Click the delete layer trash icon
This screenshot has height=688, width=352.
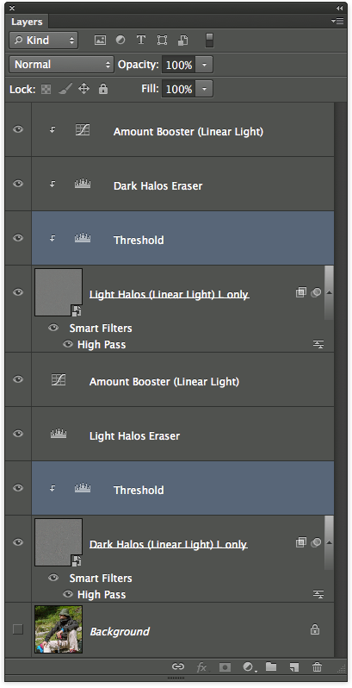click(317, 667)
